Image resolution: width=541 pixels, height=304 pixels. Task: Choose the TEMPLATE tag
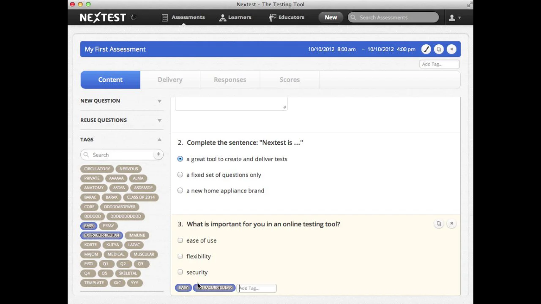[94, 283]
